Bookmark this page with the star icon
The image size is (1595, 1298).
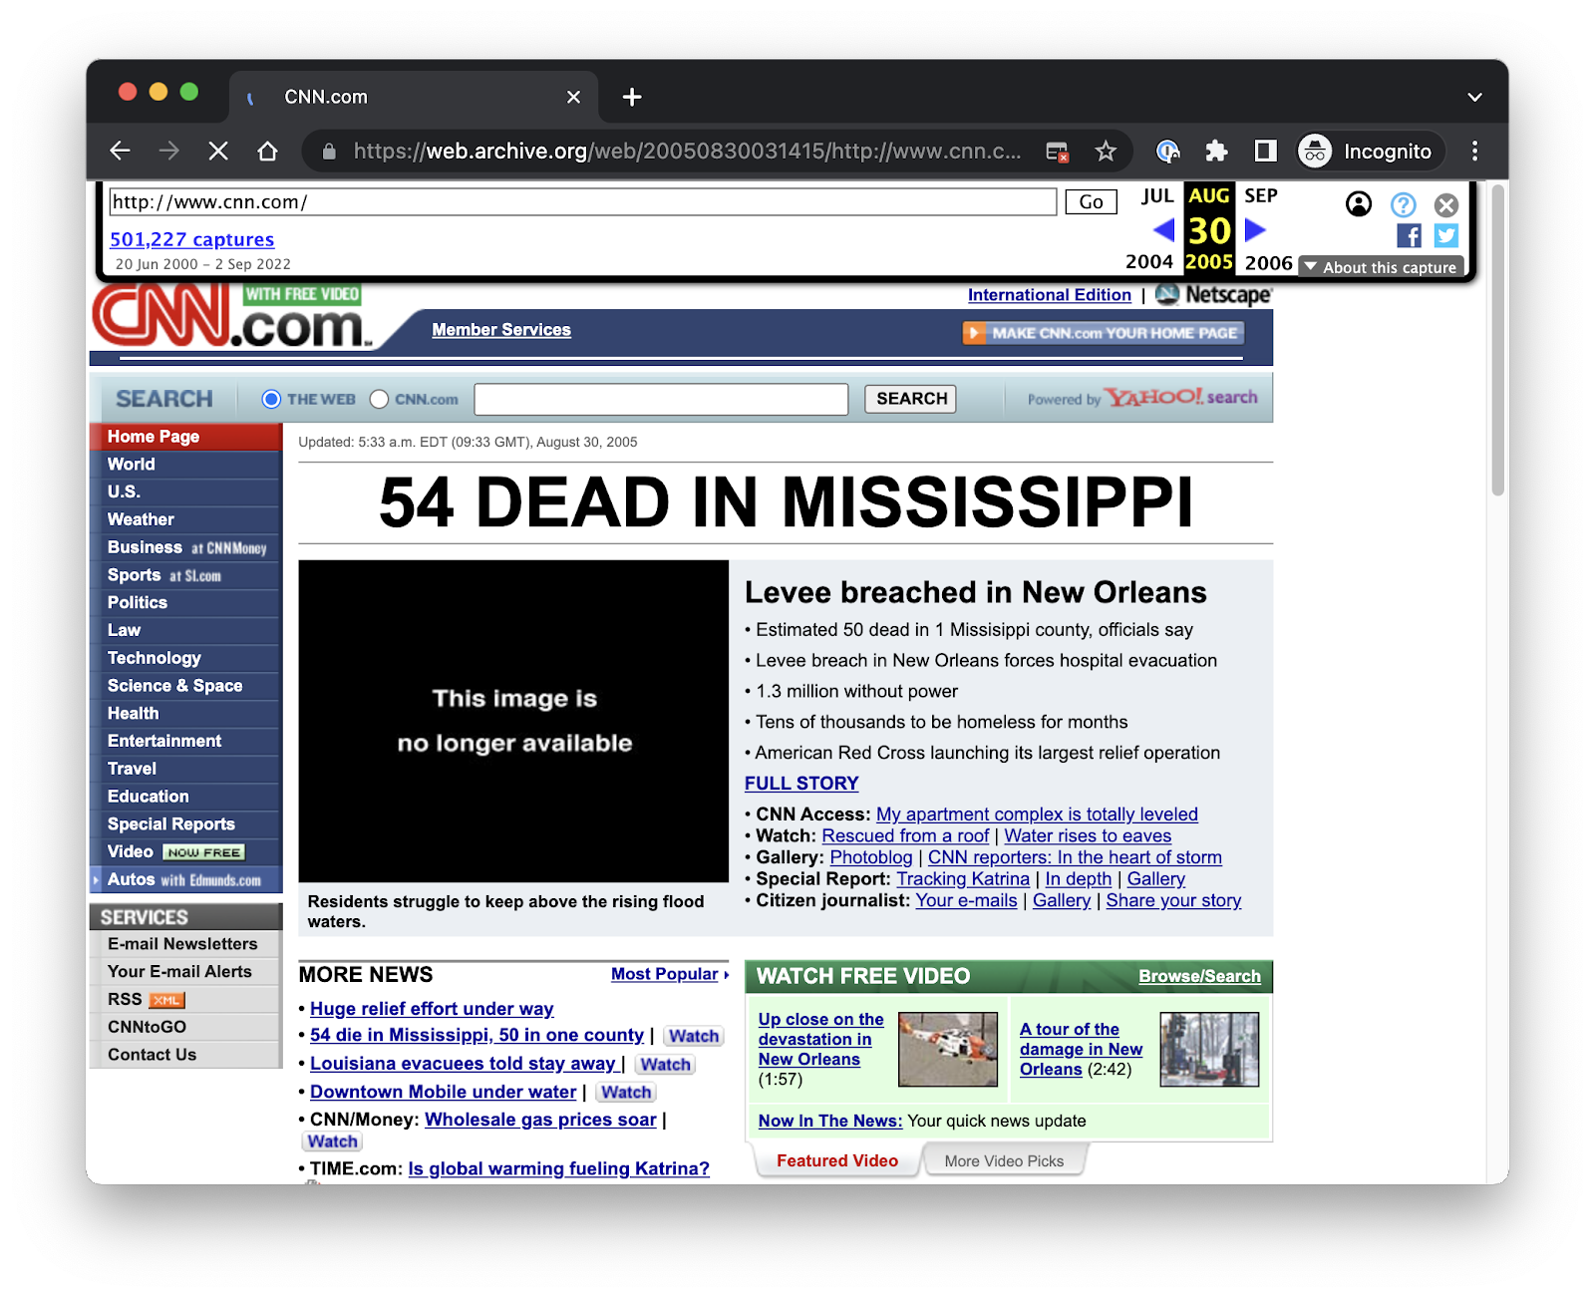pyautogui.click(x=1106, y=151)
